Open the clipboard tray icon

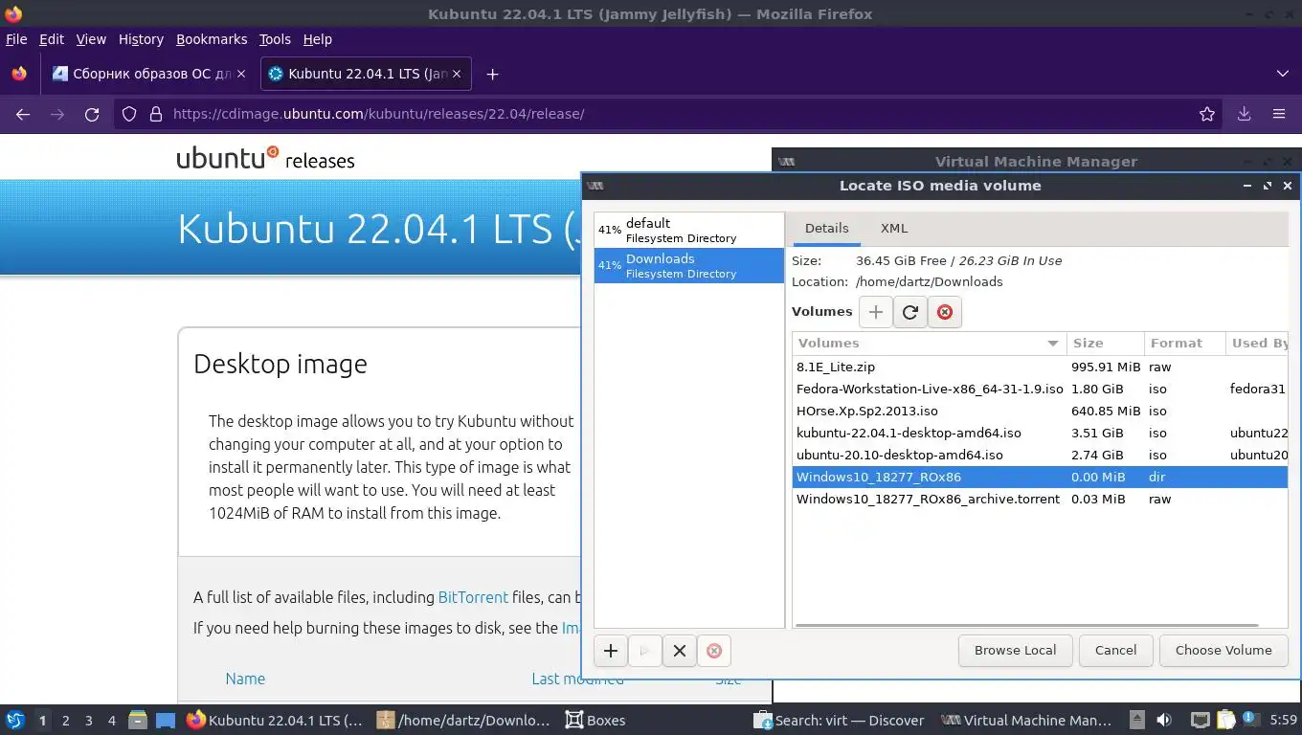(1225, 720)
